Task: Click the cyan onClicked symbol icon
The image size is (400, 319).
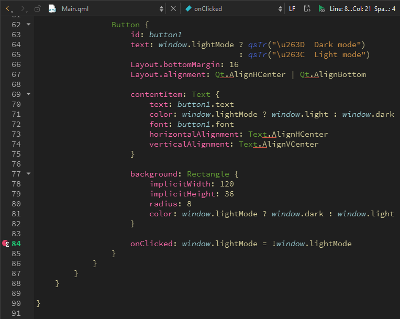Action: tap(188, 9)
